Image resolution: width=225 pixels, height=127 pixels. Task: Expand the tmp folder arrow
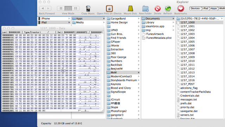(173, 30)
